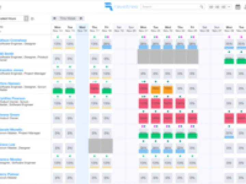
Task: Open the Product Owner resource's name link
Action: tap(10, 115)
